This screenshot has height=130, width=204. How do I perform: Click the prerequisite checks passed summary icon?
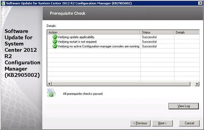(51, 93)
